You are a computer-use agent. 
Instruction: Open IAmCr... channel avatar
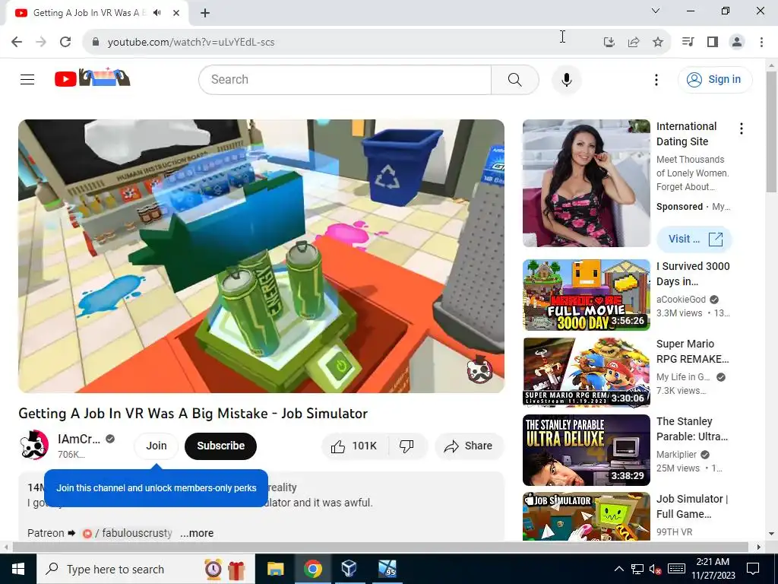coord(33,445)
